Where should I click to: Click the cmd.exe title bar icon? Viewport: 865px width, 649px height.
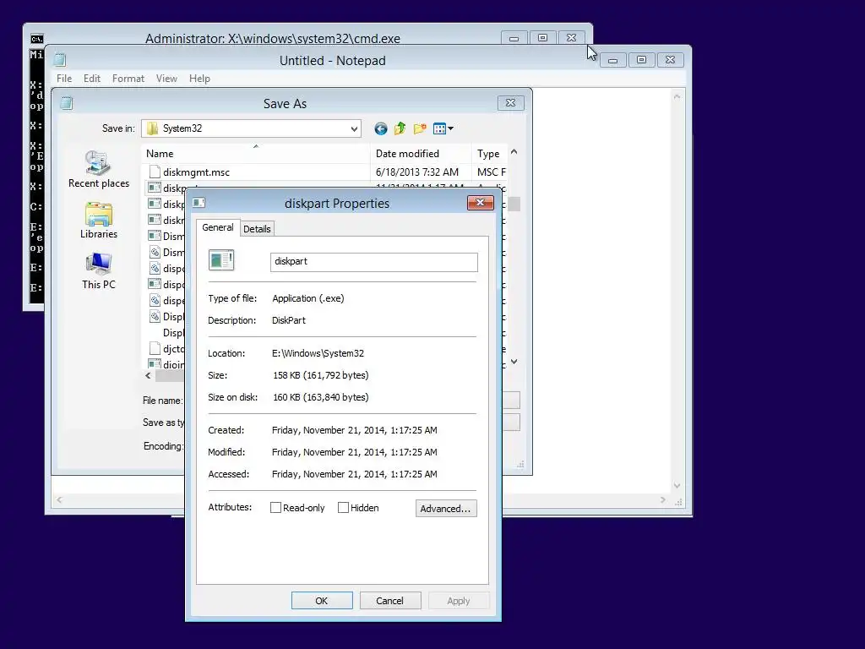click(x=37, y=39)
